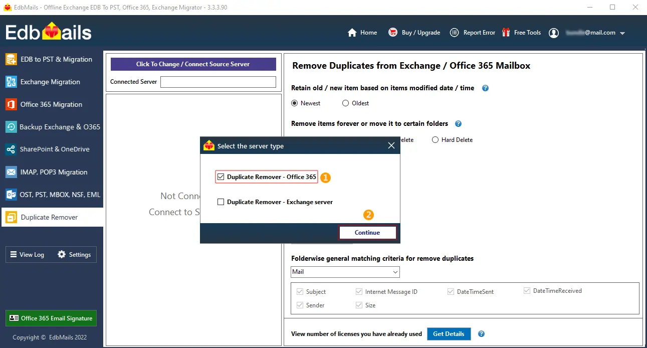Open Office 365 Migration section
The image size is (647, 348).
click(x=52, y=104)
